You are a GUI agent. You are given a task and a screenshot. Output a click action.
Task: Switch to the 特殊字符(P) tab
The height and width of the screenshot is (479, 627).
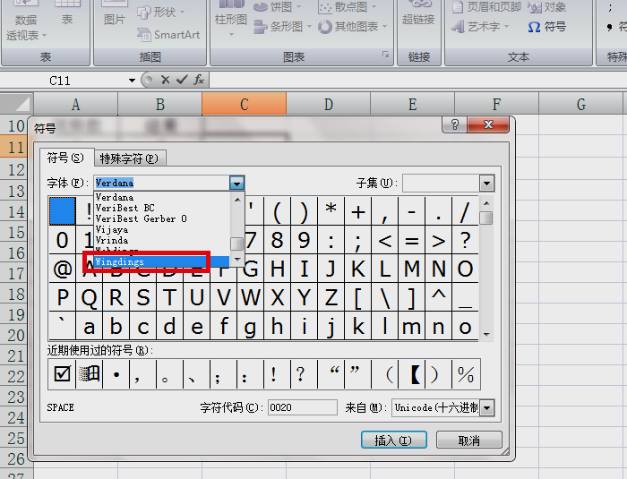click(129, 158)
